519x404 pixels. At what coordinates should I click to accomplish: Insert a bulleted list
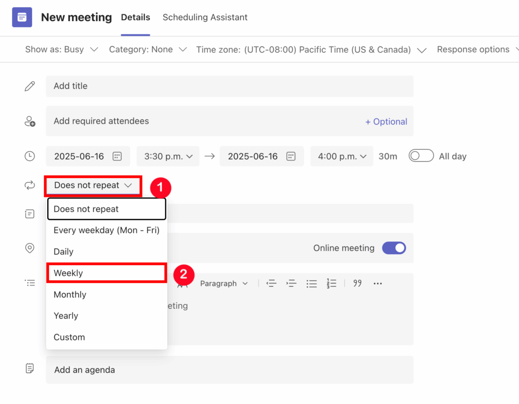click(x=311, y=284)
